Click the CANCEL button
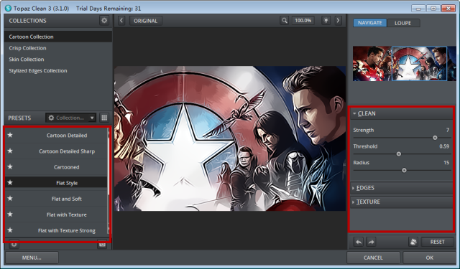The image size is (460, 269). coord(373,258)
